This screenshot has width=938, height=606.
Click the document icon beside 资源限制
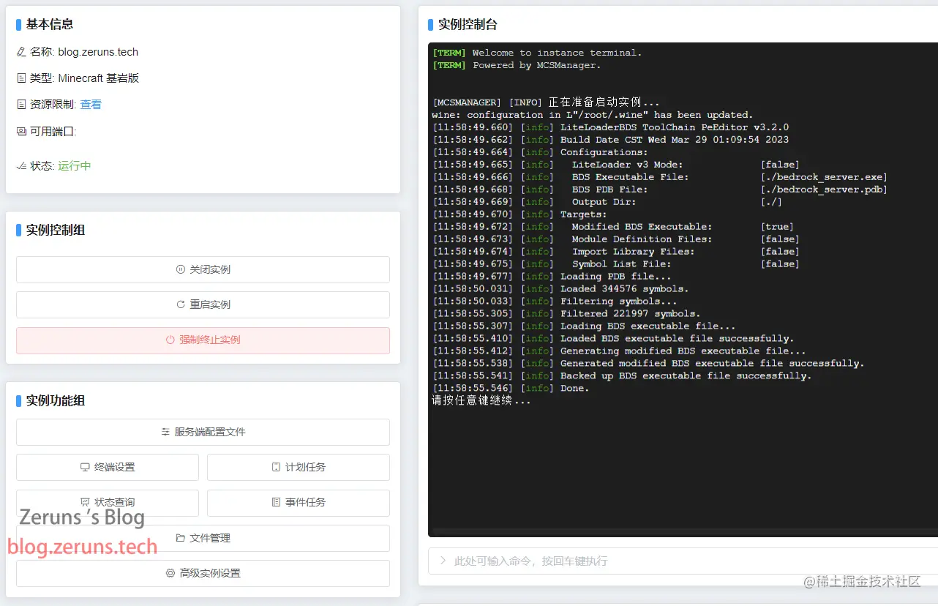pyautogui.click(x=20, y=105)
